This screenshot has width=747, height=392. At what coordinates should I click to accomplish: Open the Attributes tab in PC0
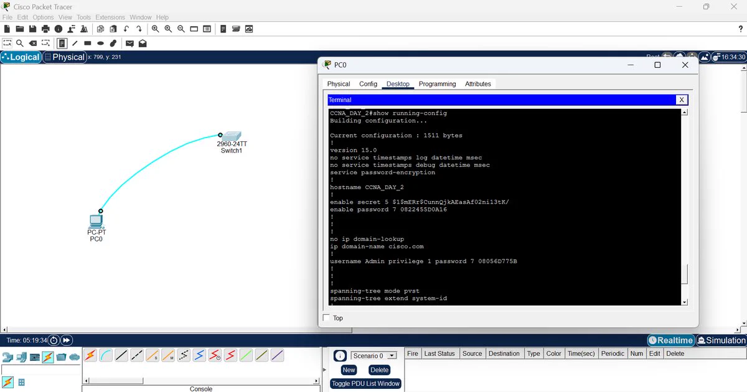pos(478,84)
